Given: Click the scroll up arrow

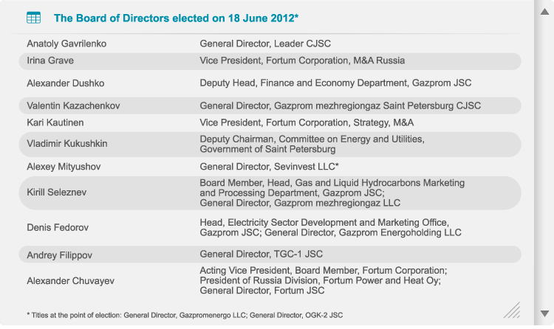Looking at the screenshot, I should (x=544, y=12).
